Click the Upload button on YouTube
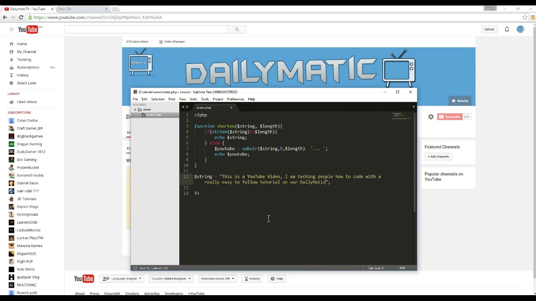The width and height of the screenshot is (536, 301). point(489,29)
